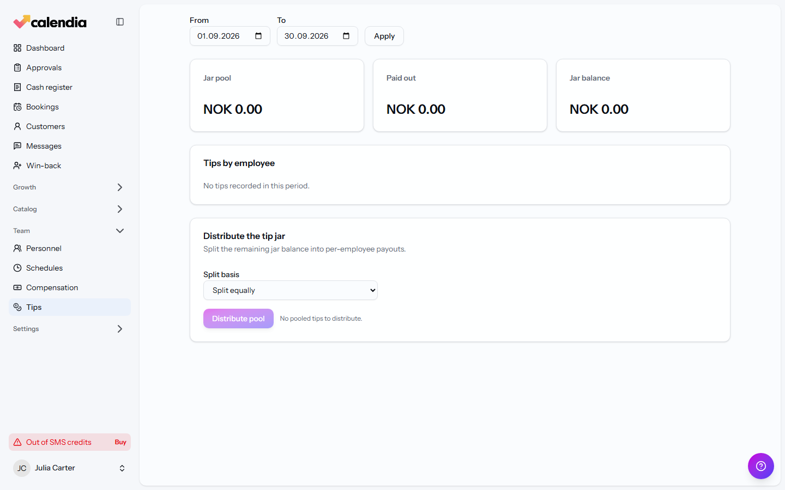785x490 pixels.
Task: Open the To date calendar picker icon
Action: [346, 36]
